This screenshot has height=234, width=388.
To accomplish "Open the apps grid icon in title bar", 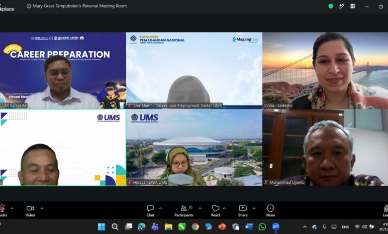I will 353,6.
